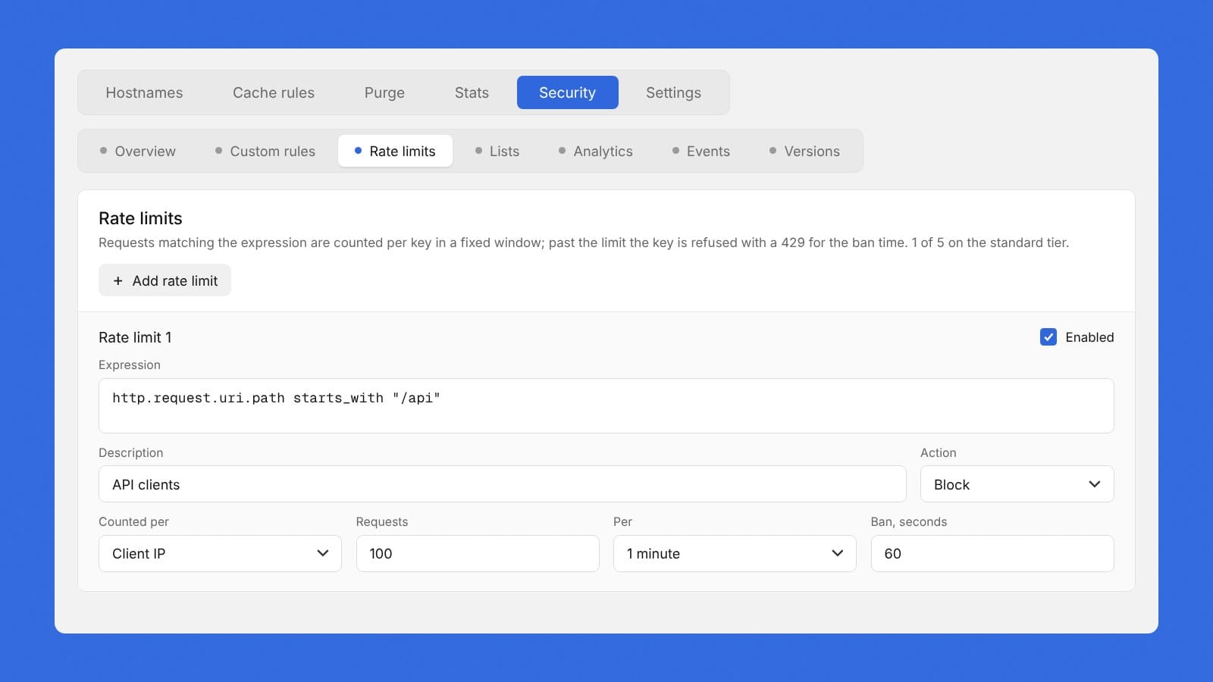Switch to Cache rules tab
Viewport: 1213px width, 682px height.
click(274, 92)
